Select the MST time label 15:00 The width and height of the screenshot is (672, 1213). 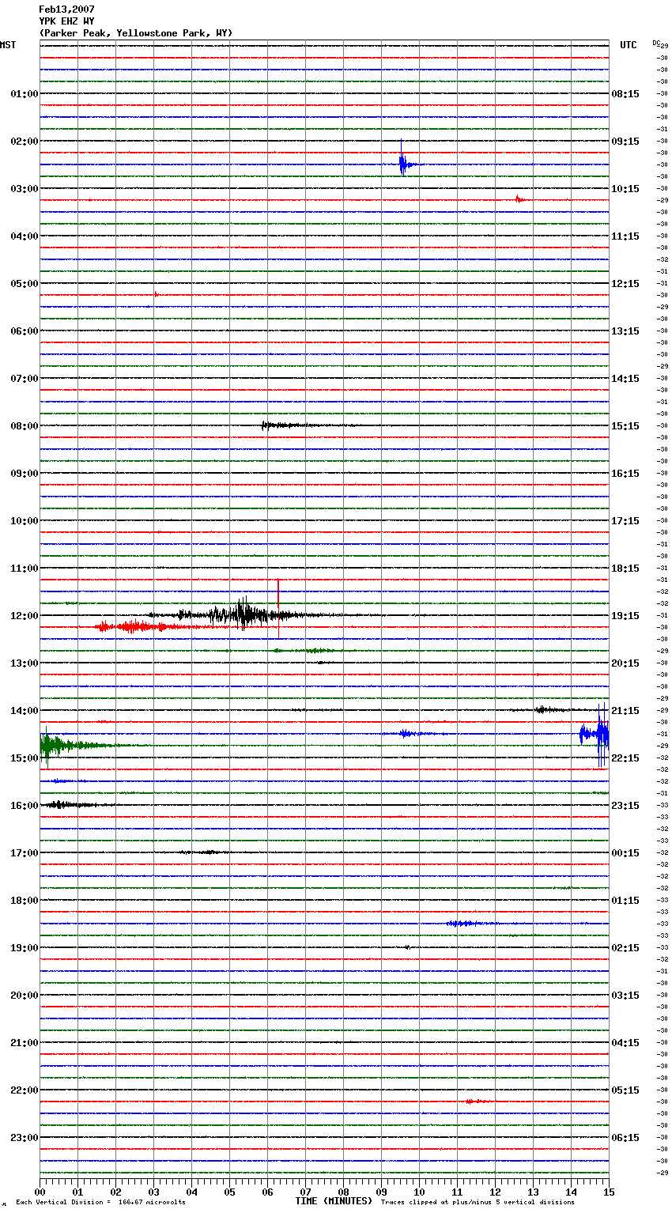[x=25, y=758]
